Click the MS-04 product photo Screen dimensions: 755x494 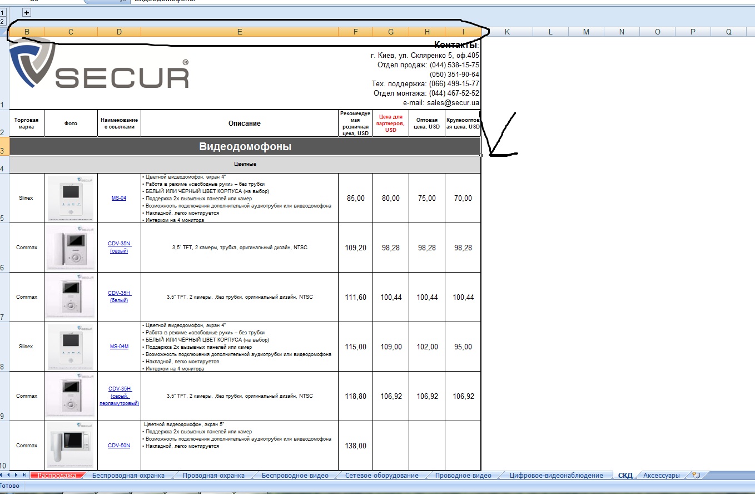pos(71,198)
